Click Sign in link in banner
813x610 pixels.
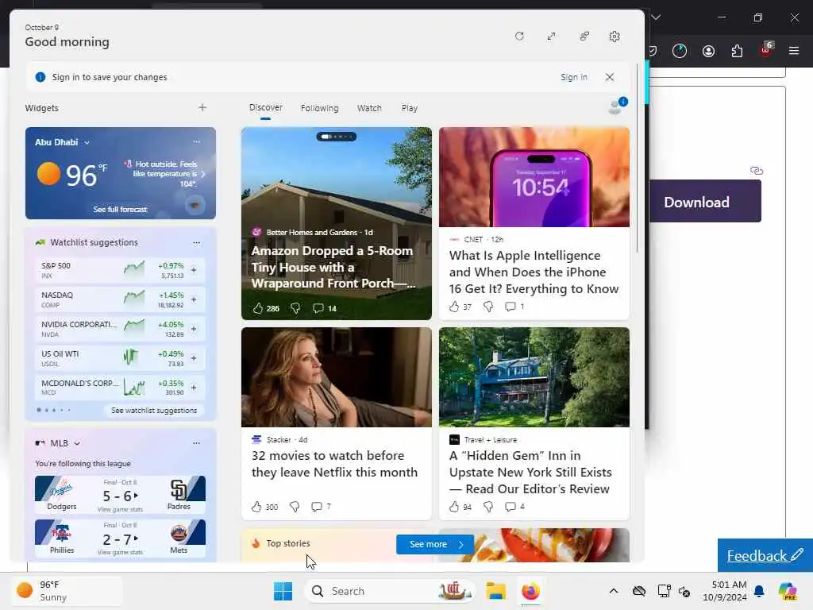[573, 77]
